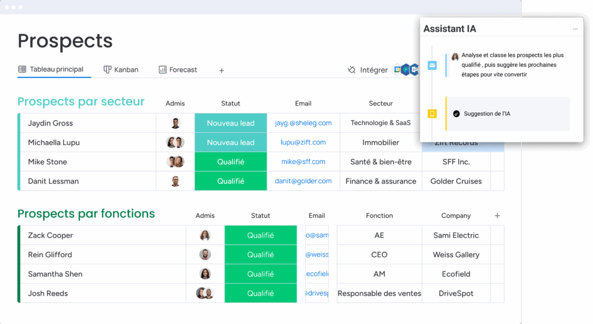
Task: Click the Secteur column header
Action: [x=381, y=103]
